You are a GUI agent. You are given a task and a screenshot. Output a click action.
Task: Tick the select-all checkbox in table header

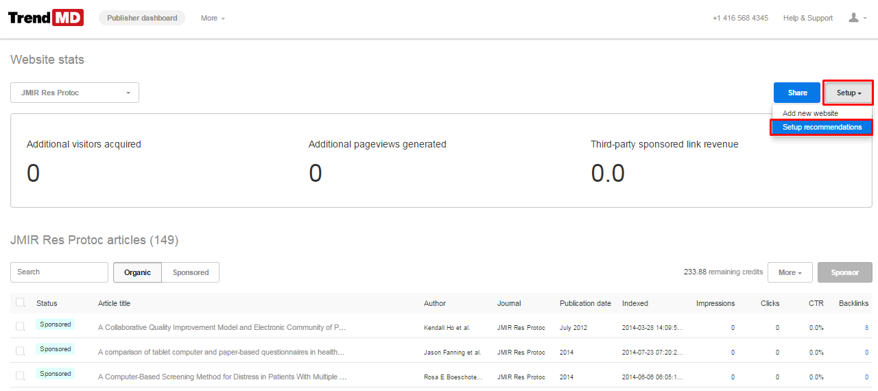coord(20,303)
